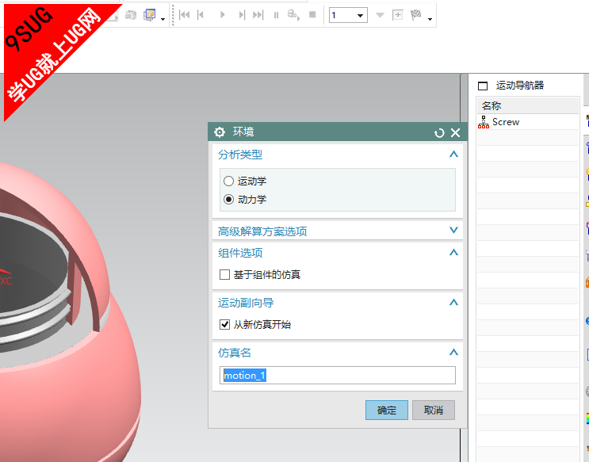
Task: Jump to last animation step
Action: (258, 15)
